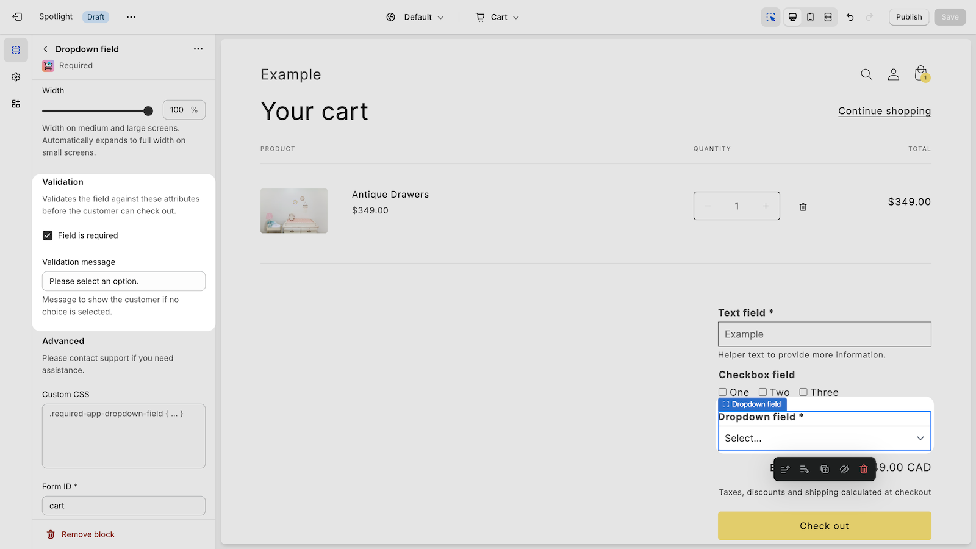The image size is (976, 549).
Task: Enable the inspector selection tool
Action: click(x=770, y=17)
